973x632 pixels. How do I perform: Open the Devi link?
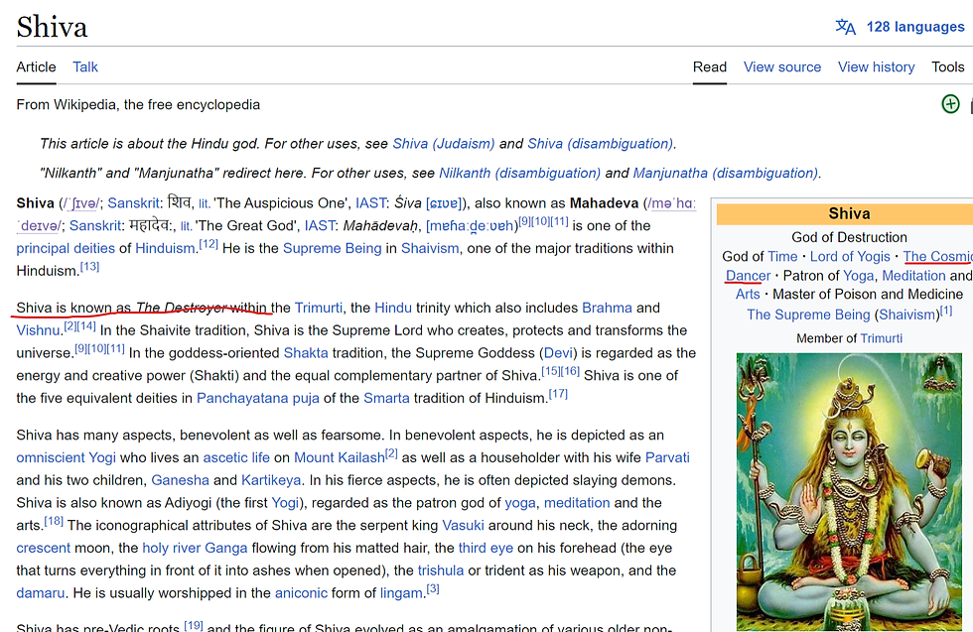tap(558, 353)
